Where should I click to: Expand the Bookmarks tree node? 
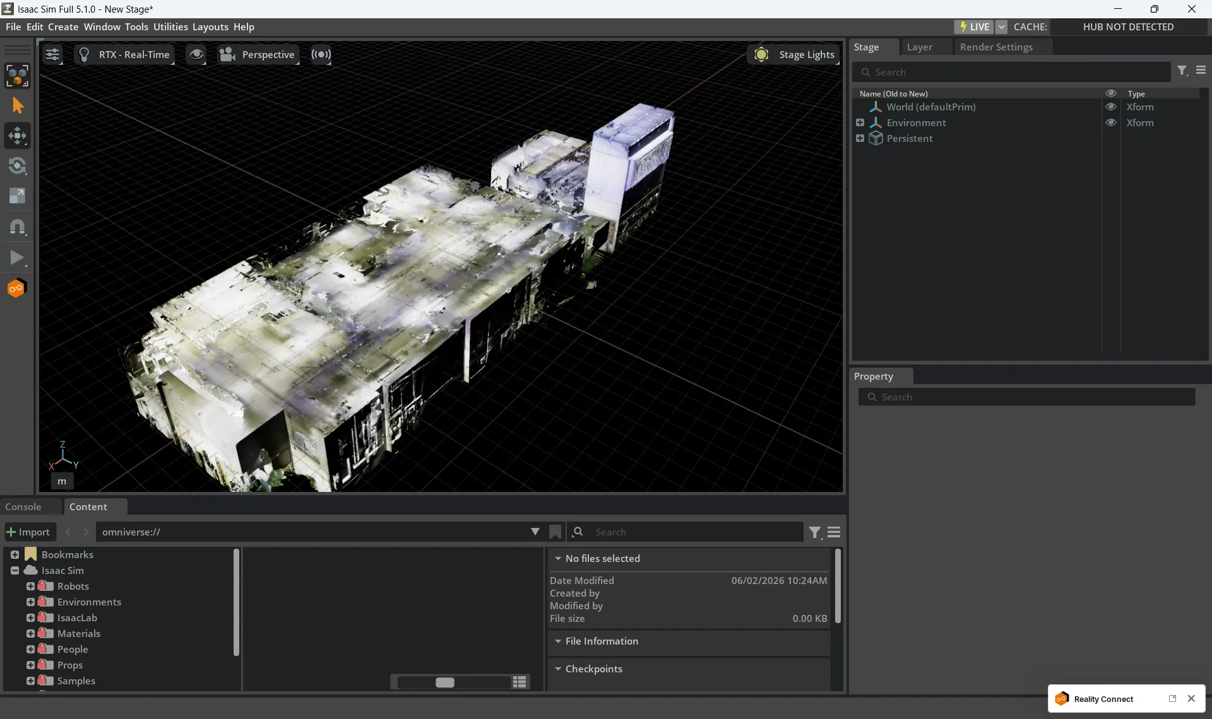tap(15, 555)
